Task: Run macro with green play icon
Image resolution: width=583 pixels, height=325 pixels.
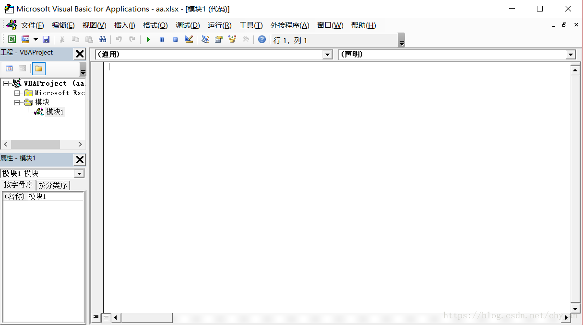Action: [x=148, y=40]
